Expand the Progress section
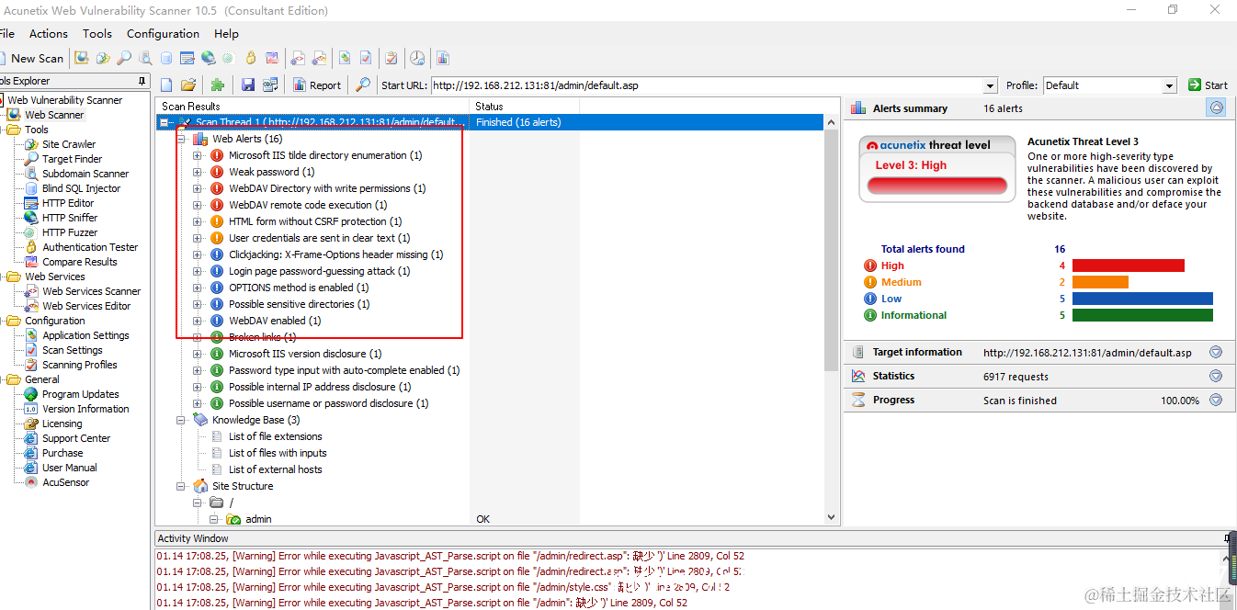1237x610 pixels. coord(1216,400)
